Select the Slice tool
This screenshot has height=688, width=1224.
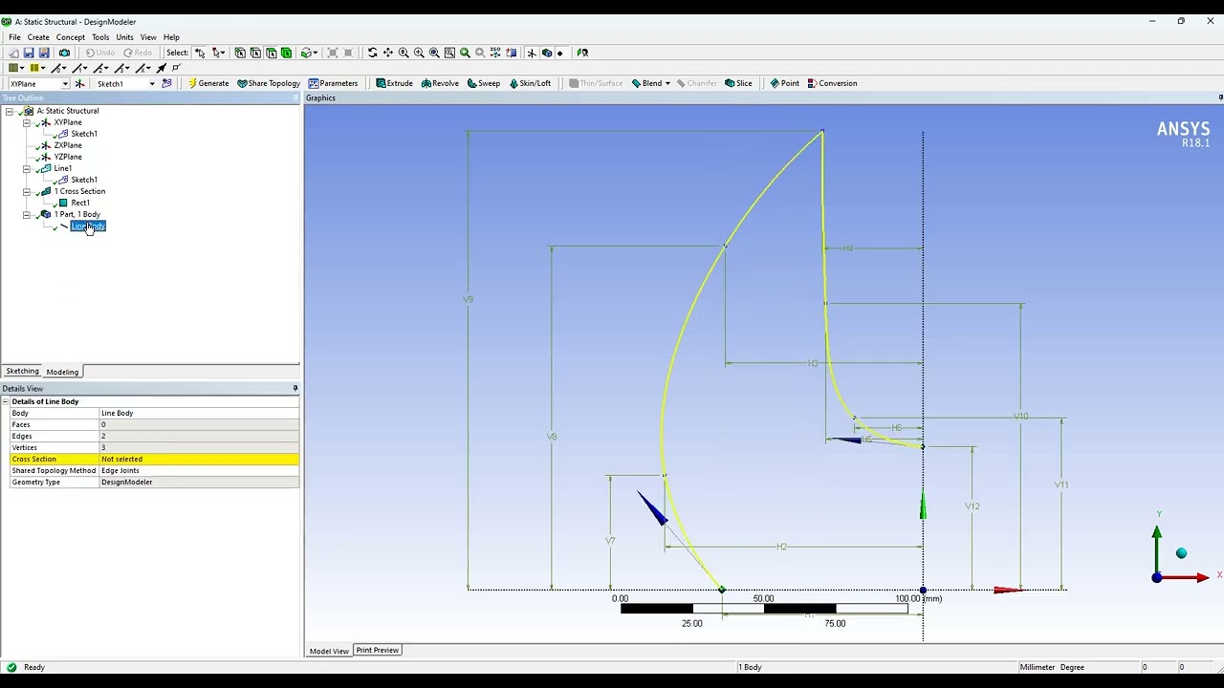pos(738,83)
